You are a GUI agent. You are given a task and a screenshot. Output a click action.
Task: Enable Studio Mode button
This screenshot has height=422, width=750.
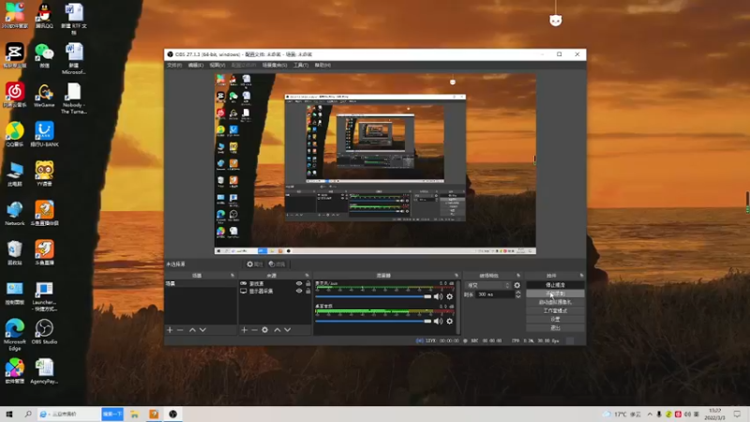pyautogui.click(x=555, y=311)
